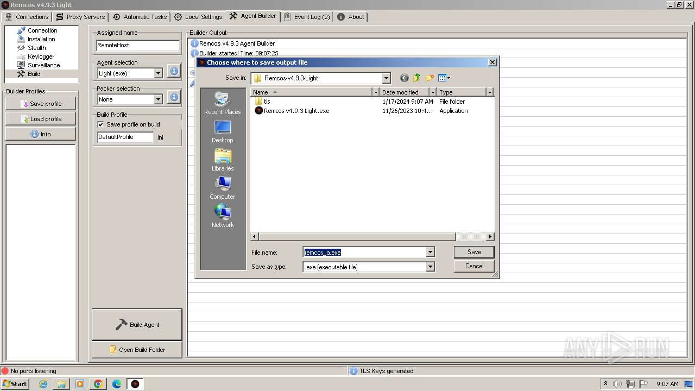Open Type column dropdown arrow
This screenshot has width=695, height=391.
[x=490, y=92]
